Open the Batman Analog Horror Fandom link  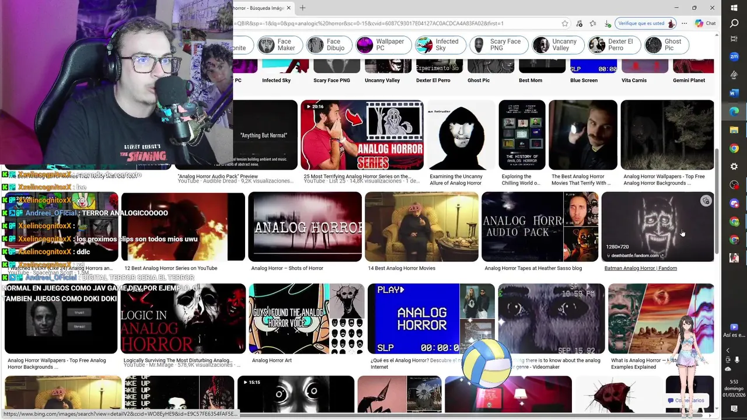pyautogui.click(x=640, y=268)
